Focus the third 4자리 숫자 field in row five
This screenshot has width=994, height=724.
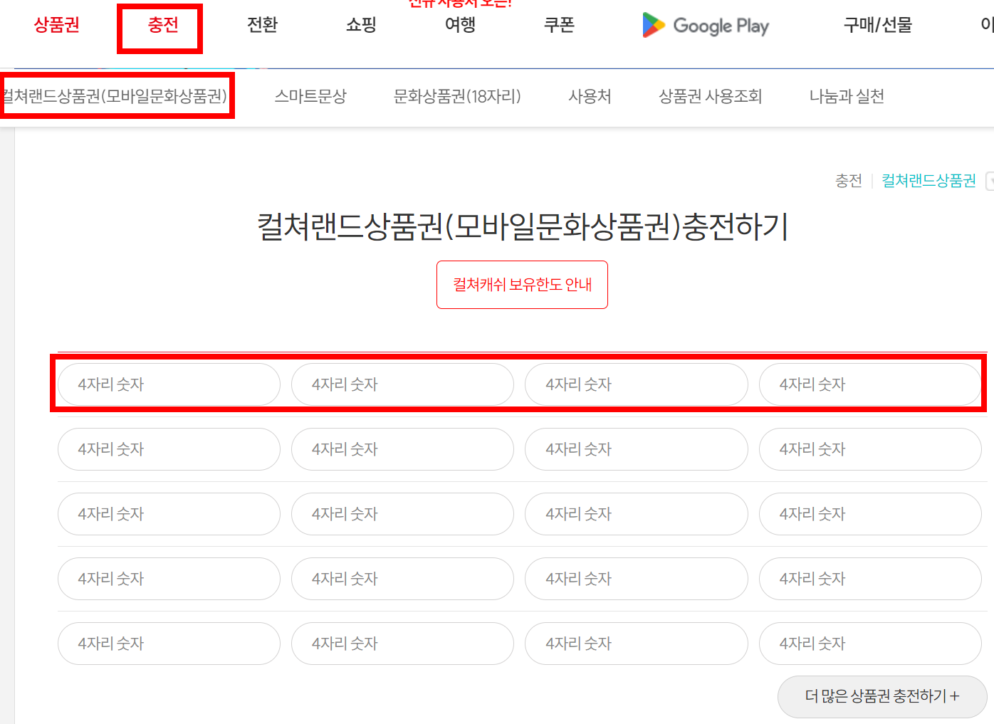coord(637,644)
